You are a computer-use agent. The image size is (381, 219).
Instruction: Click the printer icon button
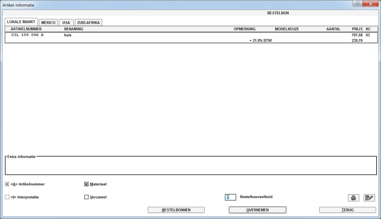coord(353,198)
